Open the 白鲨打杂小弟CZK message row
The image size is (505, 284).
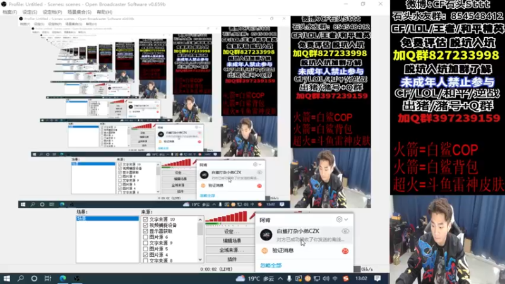tap(305, 235)
